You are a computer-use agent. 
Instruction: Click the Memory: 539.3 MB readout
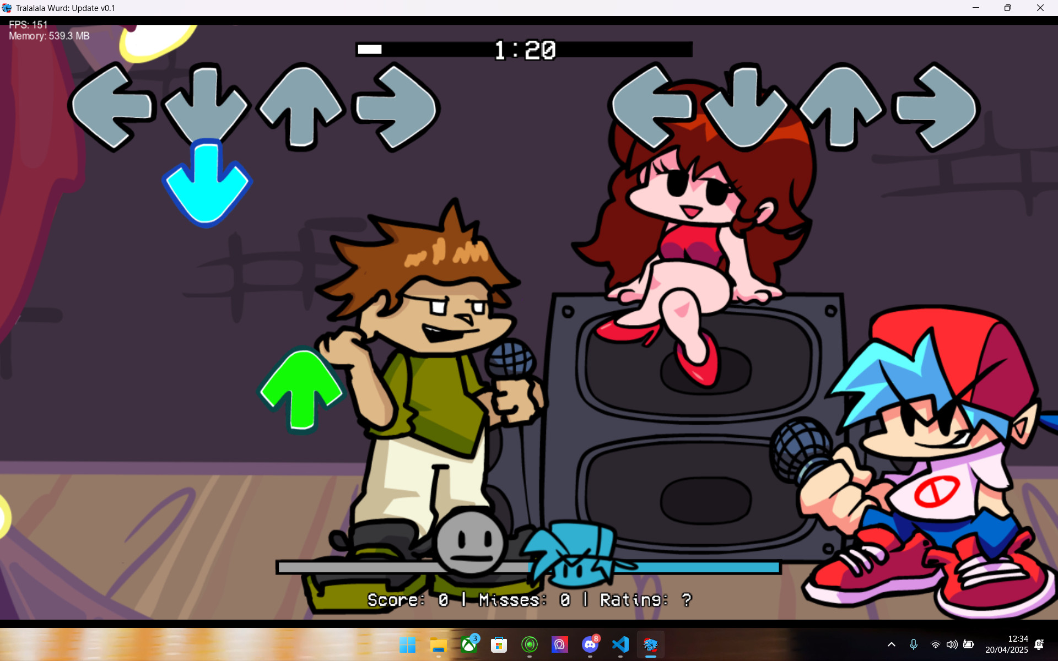point(49,36)
